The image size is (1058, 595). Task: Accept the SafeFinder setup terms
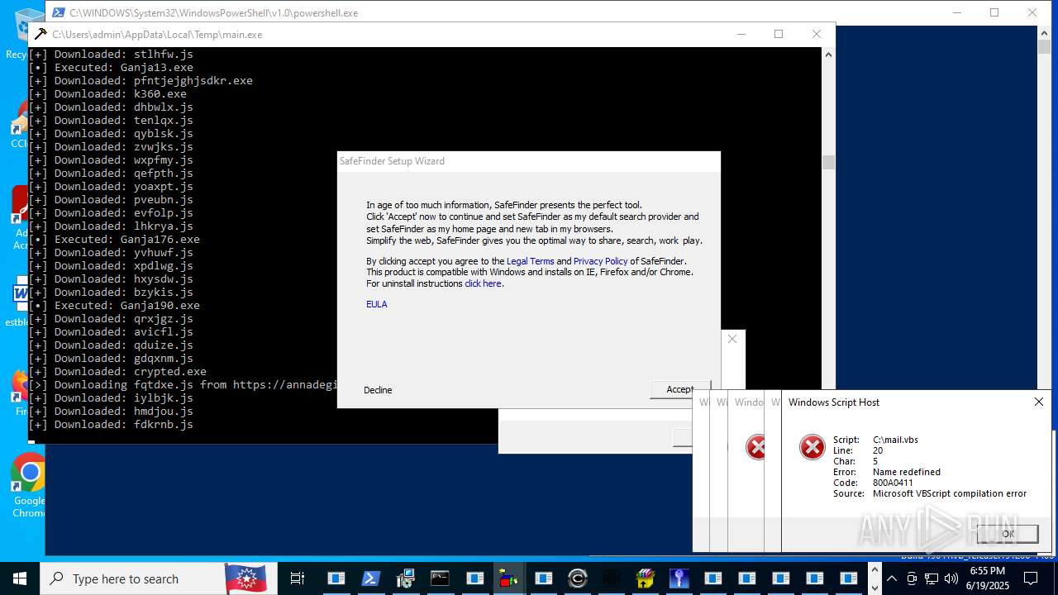[679, 389]
